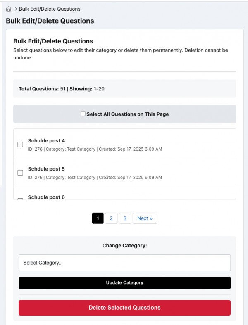The image size is (248, 325).
Task: Click the Schdule post 5 title
Action: (46, 169)
